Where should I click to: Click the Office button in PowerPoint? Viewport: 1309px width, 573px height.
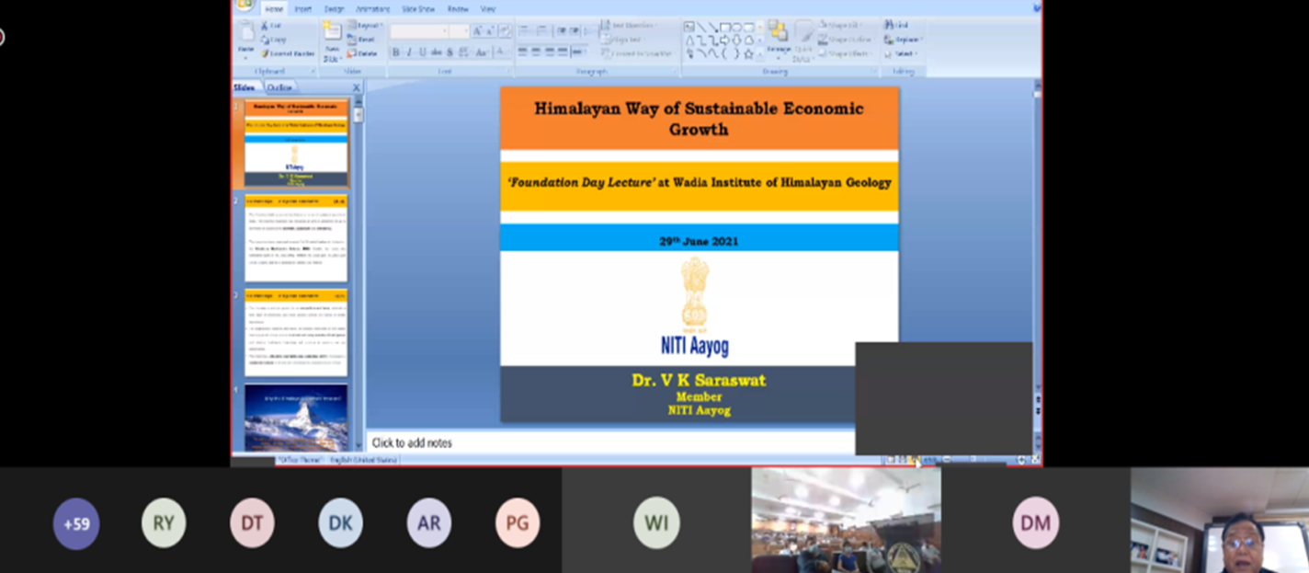pyautogui.click(x=244, y=5)
